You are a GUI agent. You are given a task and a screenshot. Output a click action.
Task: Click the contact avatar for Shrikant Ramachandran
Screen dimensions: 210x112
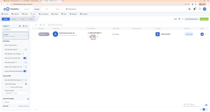[55, 34]
